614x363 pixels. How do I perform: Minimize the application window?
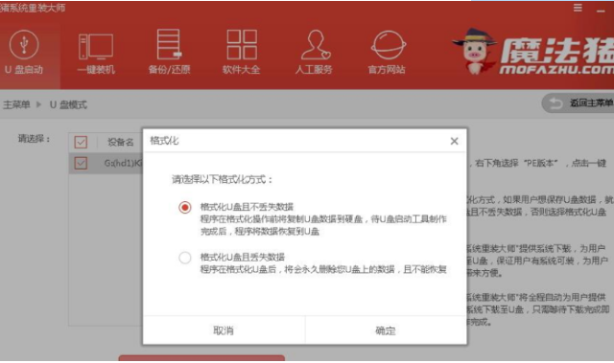[601, 11]
